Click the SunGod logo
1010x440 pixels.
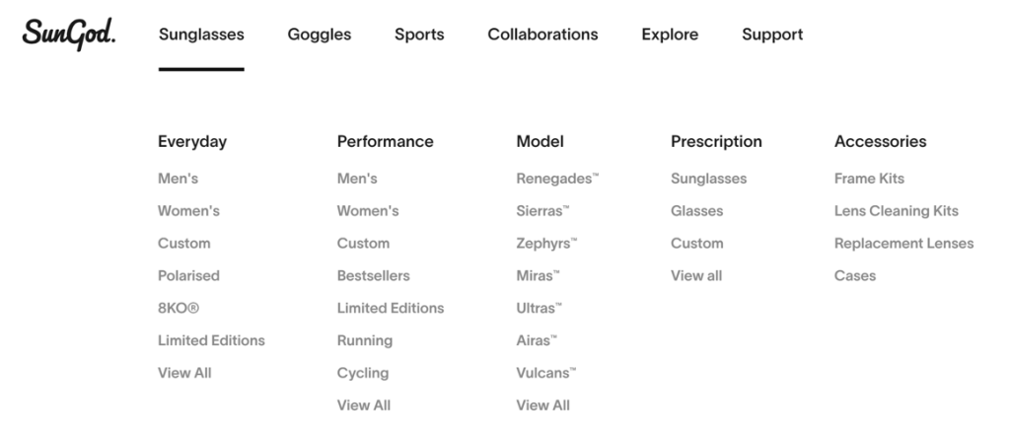(68, 34)
